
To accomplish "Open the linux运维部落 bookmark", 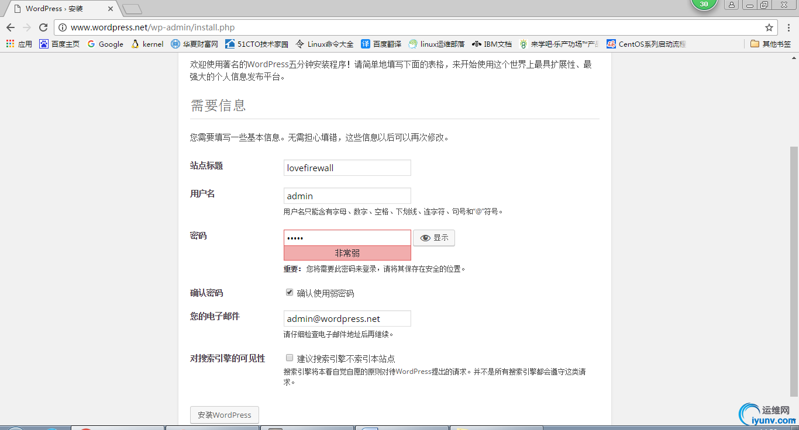I will click(x=436, y=44).
